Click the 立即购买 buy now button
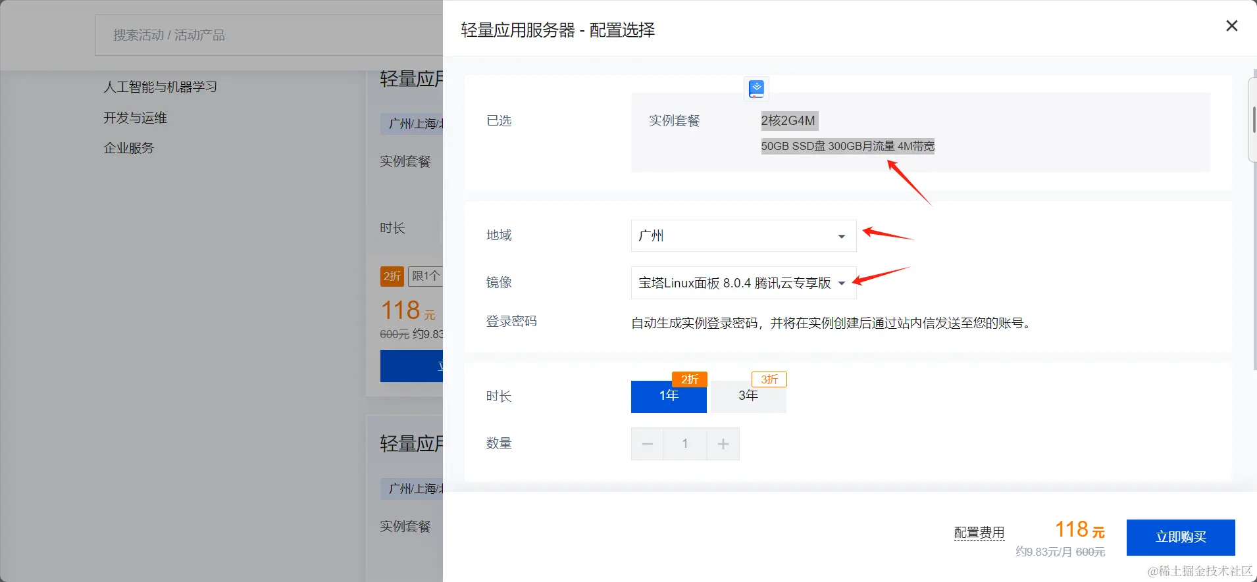The image size is (1257, 582). pyautogui.click(x=1181, y=537)
